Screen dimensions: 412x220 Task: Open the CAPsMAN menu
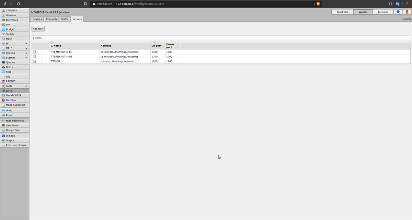point(14,10)
